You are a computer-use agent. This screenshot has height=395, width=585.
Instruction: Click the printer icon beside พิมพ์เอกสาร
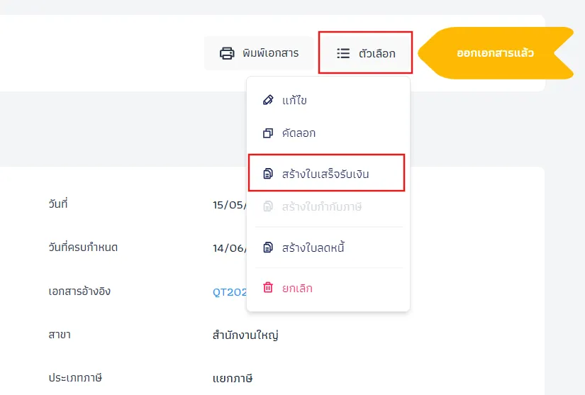[x=227, y=53]
